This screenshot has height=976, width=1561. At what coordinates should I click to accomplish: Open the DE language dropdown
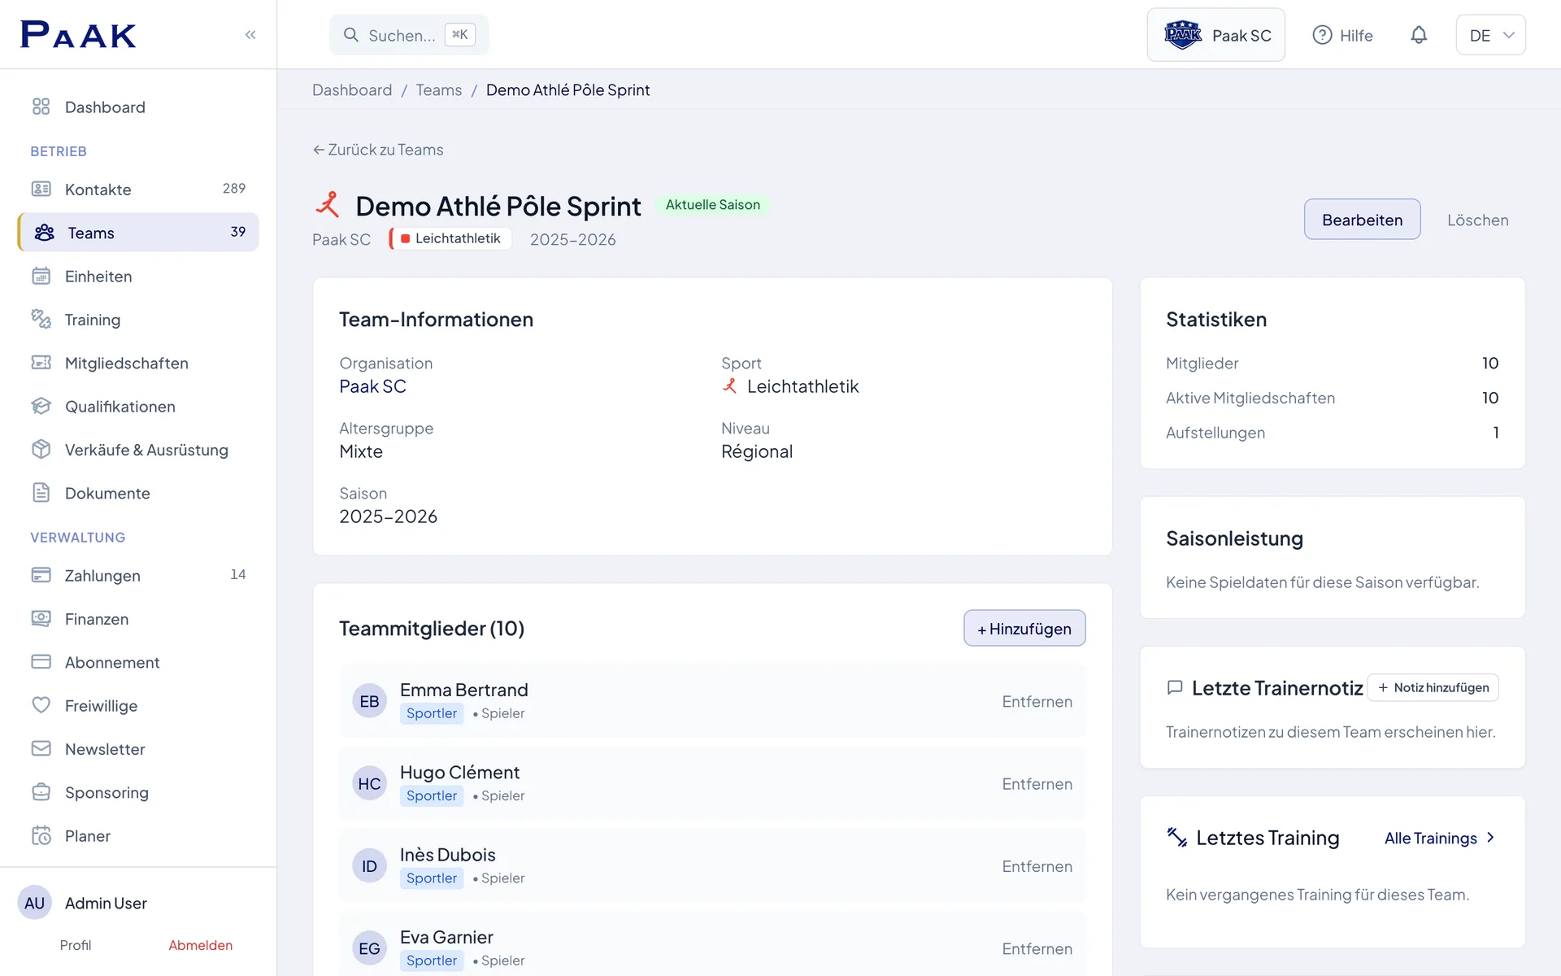(x=1490, y=35)
